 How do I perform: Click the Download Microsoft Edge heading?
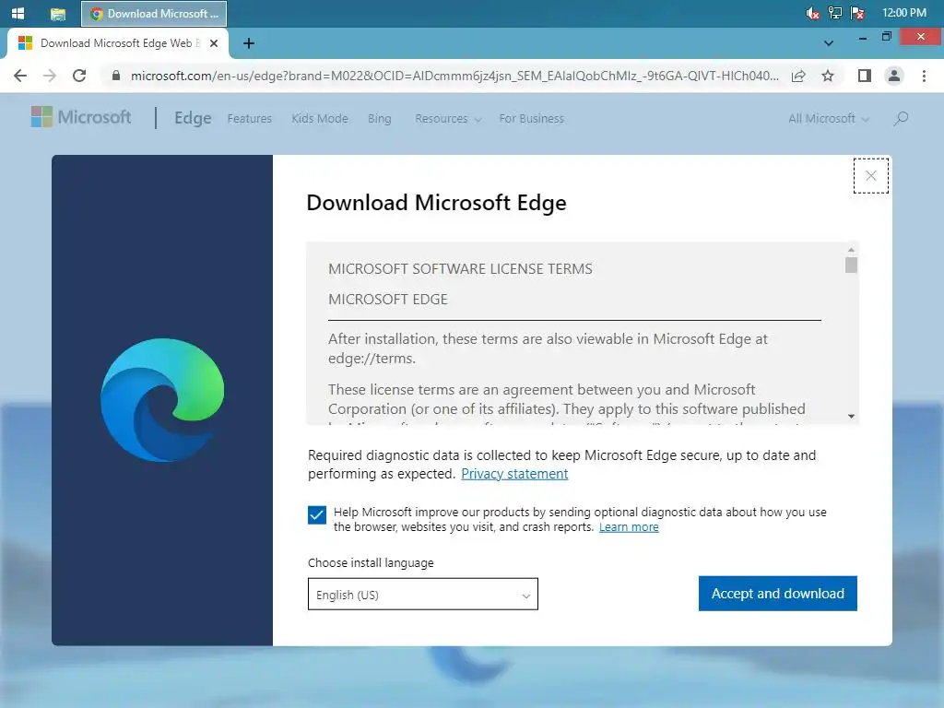(x=436, y=203)
